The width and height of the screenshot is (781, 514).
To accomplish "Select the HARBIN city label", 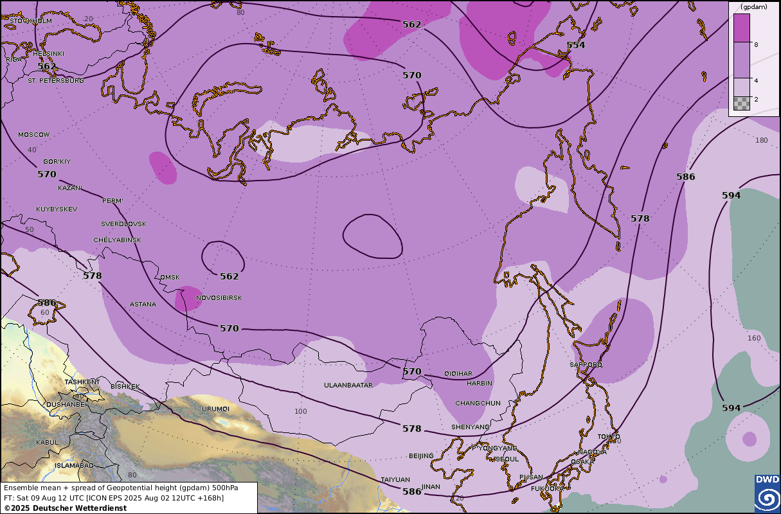I will point(480,384).
